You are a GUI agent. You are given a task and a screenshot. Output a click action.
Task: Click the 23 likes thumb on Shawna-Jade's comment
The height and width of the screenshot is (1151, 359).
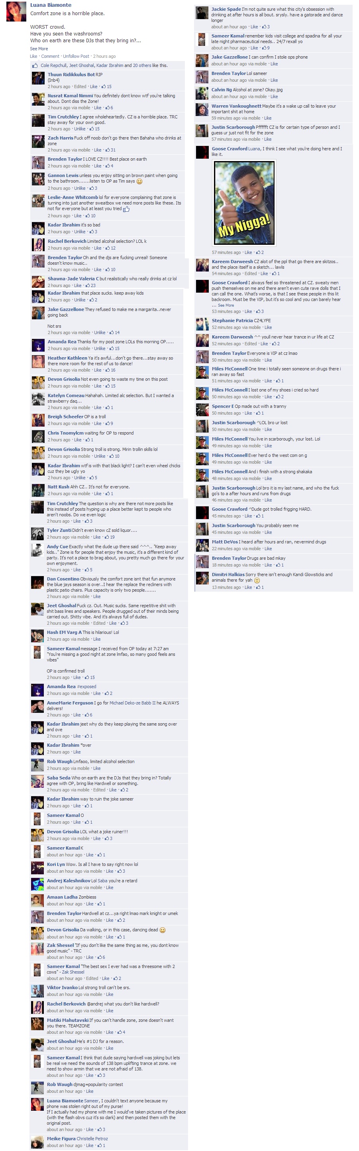tap(88, 285)
